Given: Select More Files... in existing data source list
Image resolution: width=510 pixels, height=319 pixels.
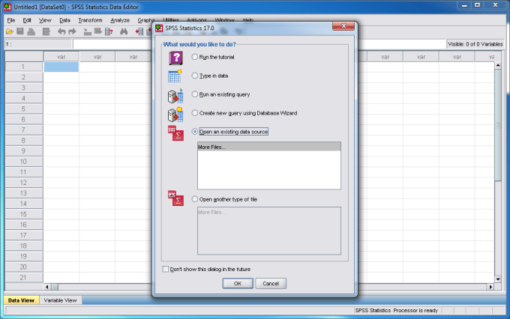Looking at the screenshot, I should [x=269, y=147].
